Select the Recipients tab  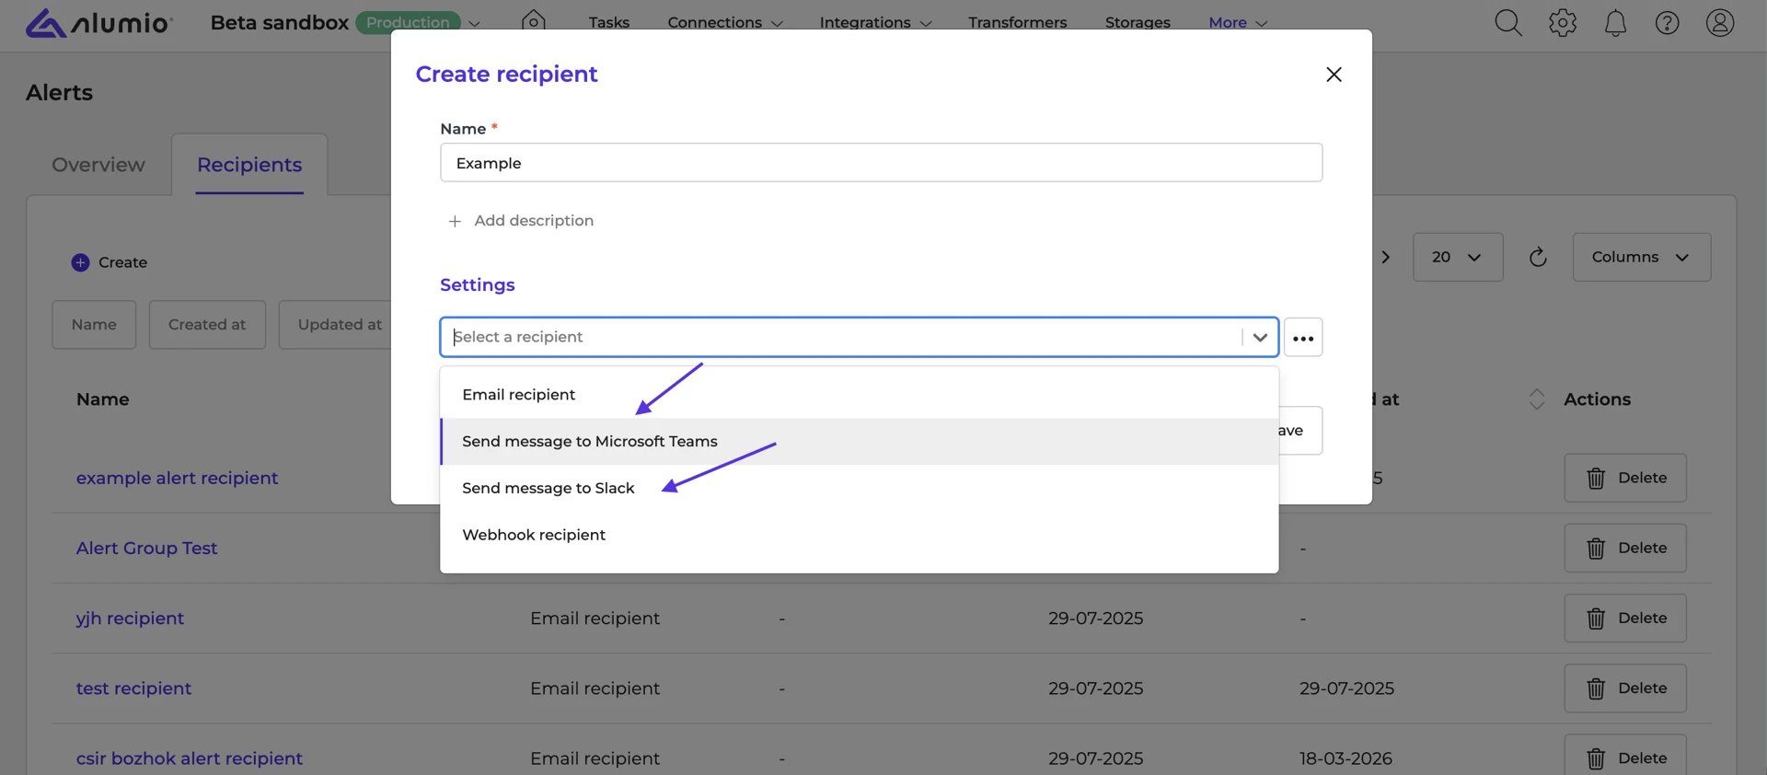[x=249, y=165]
